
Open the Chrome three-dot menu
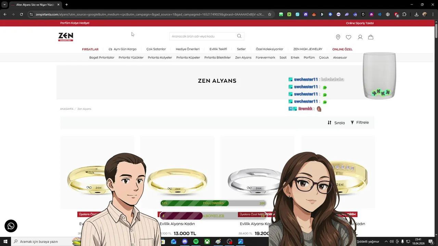[433, 14]
